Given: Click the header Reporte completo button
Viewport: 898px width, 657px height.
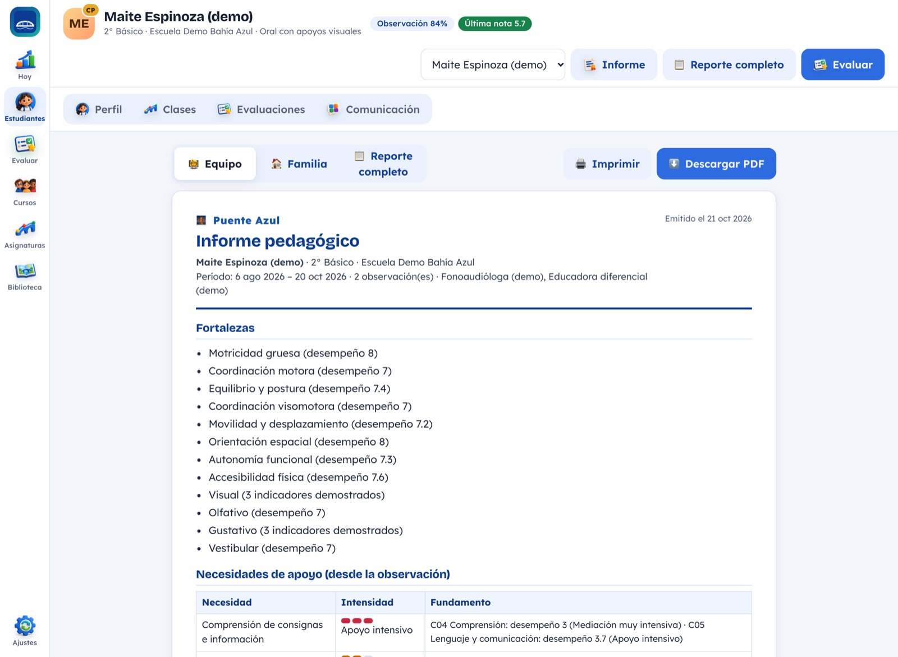Looking at the screenshot, I should tap(729, 65).
